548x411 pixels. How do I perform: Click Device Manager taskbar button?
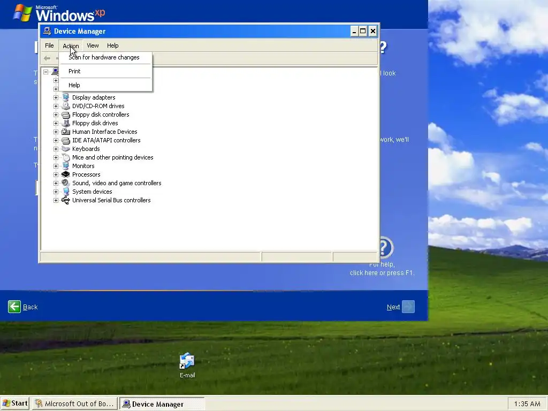click(162, 404)
